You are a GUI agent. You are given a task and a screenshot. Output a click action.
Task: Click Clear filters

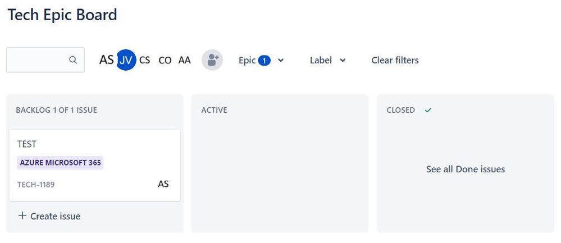pyautogui.click(x=395, y=61)
